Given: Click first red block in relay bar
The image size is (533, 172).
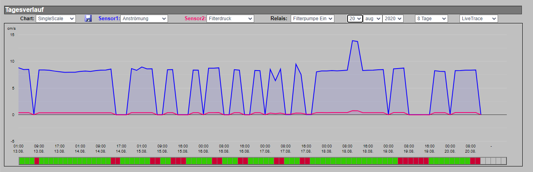Looking at the screenshot, I should tap(37, 161).
